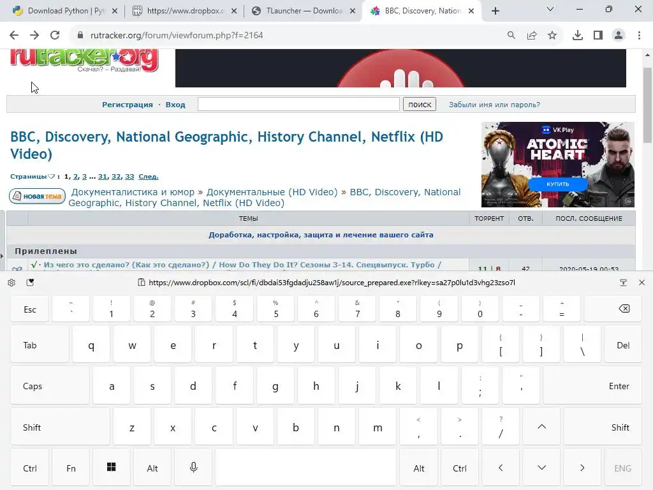Click the Доработка, настройка, защита link
653x490 pixels.
tap(321, 235)
